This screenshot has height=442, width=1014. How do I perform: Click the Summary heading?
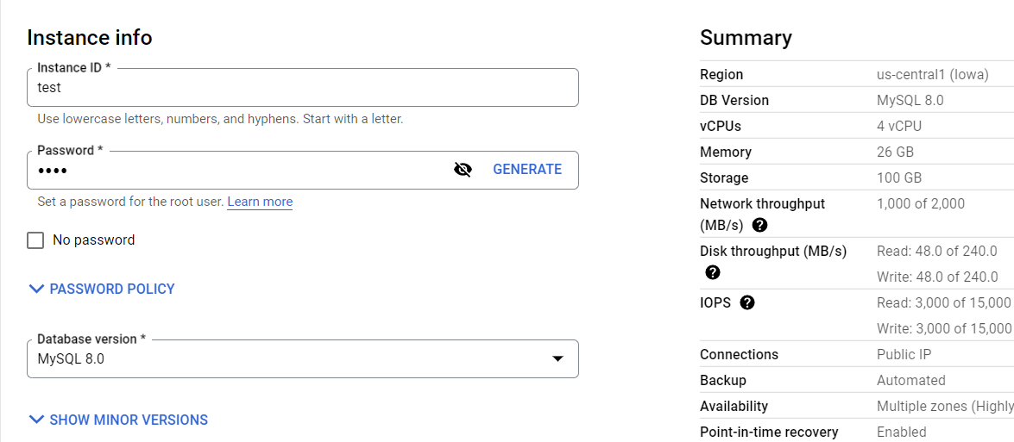(x=746, y=38)
